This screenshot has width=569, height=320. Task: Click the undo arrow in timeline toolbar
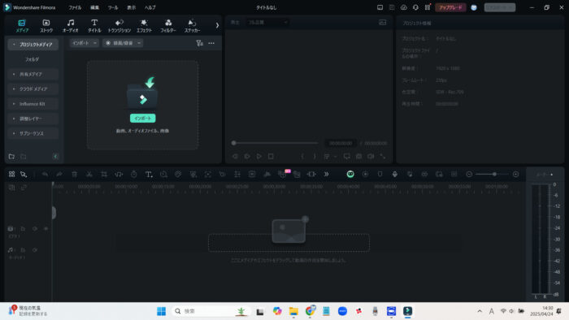point(45,175)
